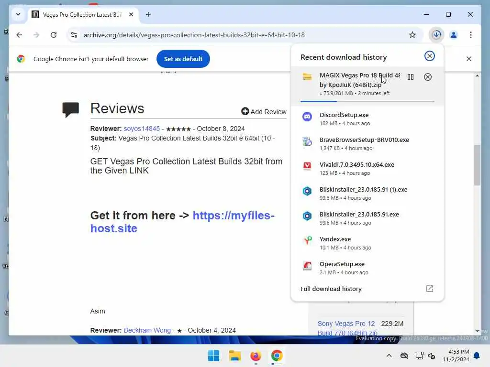Open BliskInstaller_23.0.185.91.exe entry
The height and width of the screenshot is (367, 490).
click(367, 218)
